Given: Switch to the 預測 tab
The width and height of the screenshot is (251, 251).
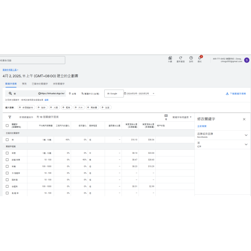Looking at the screenshot, I should 24,83.
